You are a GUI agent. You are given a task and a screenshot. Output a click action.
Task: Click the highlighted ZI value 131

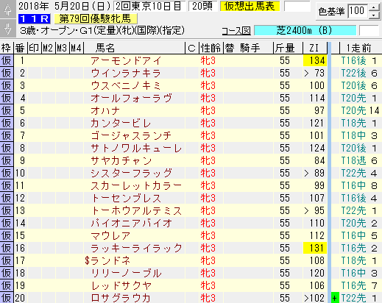(x=315, y=248)
